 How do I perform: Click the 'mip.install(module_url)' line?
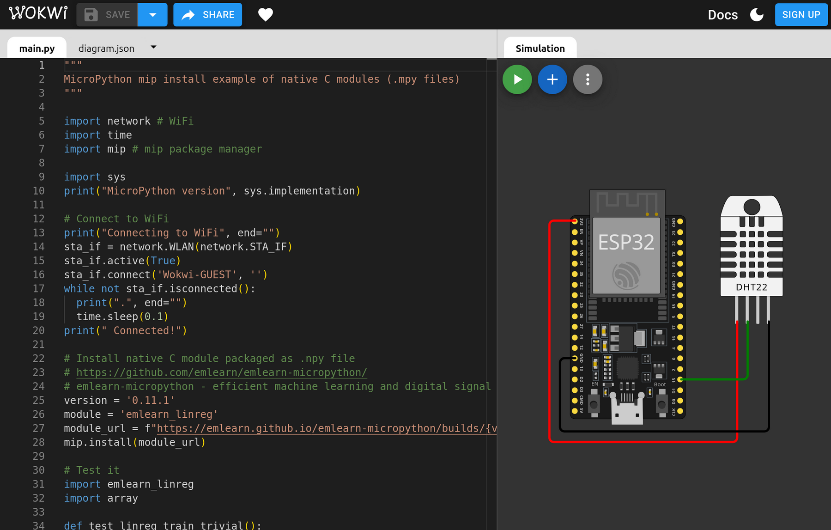point(134,442)
